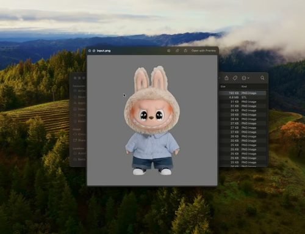Click the rotate icon in Quick Look toolbar
305x234 pixels.
[177, 51]
